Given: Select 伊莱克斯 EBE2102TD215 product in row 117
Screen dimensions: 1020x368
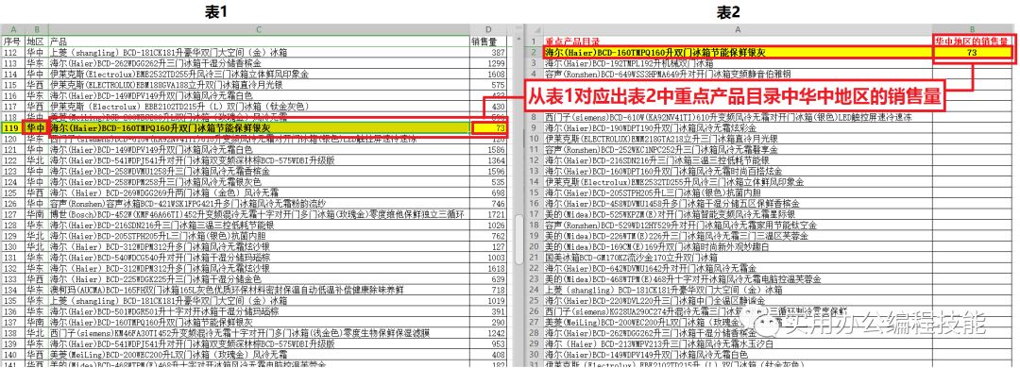Looking at the screenshot, I should click(258, 106).
